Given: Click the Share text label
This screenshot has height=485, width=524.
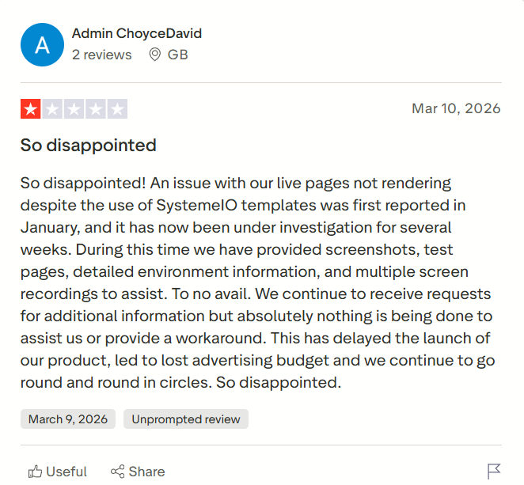Looking at the screenshot, I should point(146,472).
